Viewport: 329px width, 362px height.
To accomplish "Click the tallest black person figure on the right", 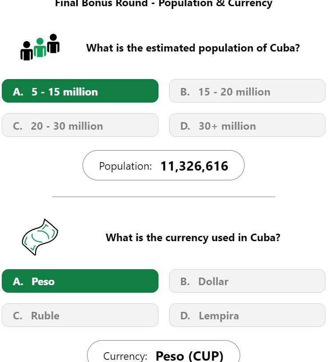I will tap(53, 44).
